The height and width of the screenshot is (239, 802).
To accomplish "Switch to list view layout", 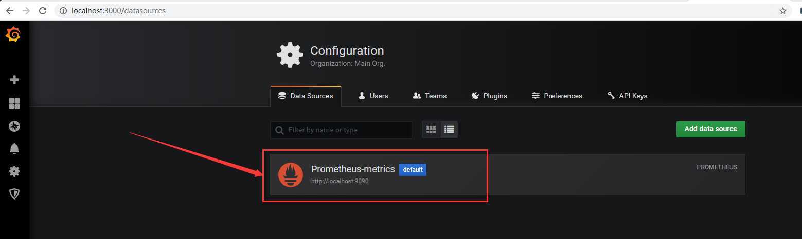I will (449, 129).
